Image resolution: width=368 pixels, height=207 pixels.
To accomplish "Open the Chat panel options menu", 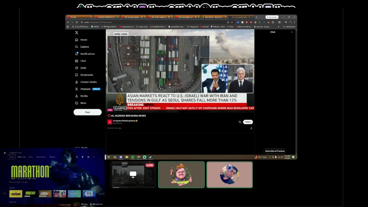I will (x=292, y=32).
